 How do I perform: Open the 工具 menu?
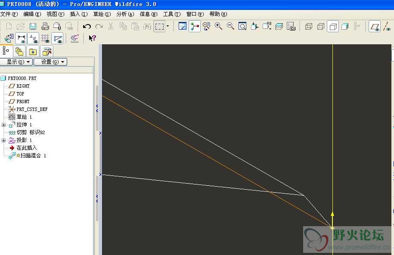[x=172, y=14]
